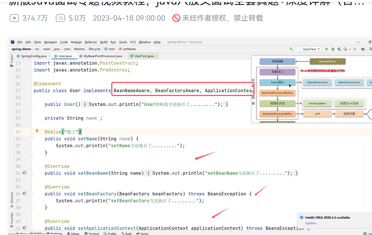This screenshot has width=372, height=235.
Task: Collapse the setName method at line 26
Action: (32, 139)
